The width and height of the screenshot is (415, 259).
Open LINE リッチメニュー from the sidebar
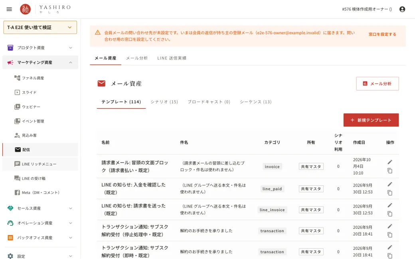[x=40, y=164]
